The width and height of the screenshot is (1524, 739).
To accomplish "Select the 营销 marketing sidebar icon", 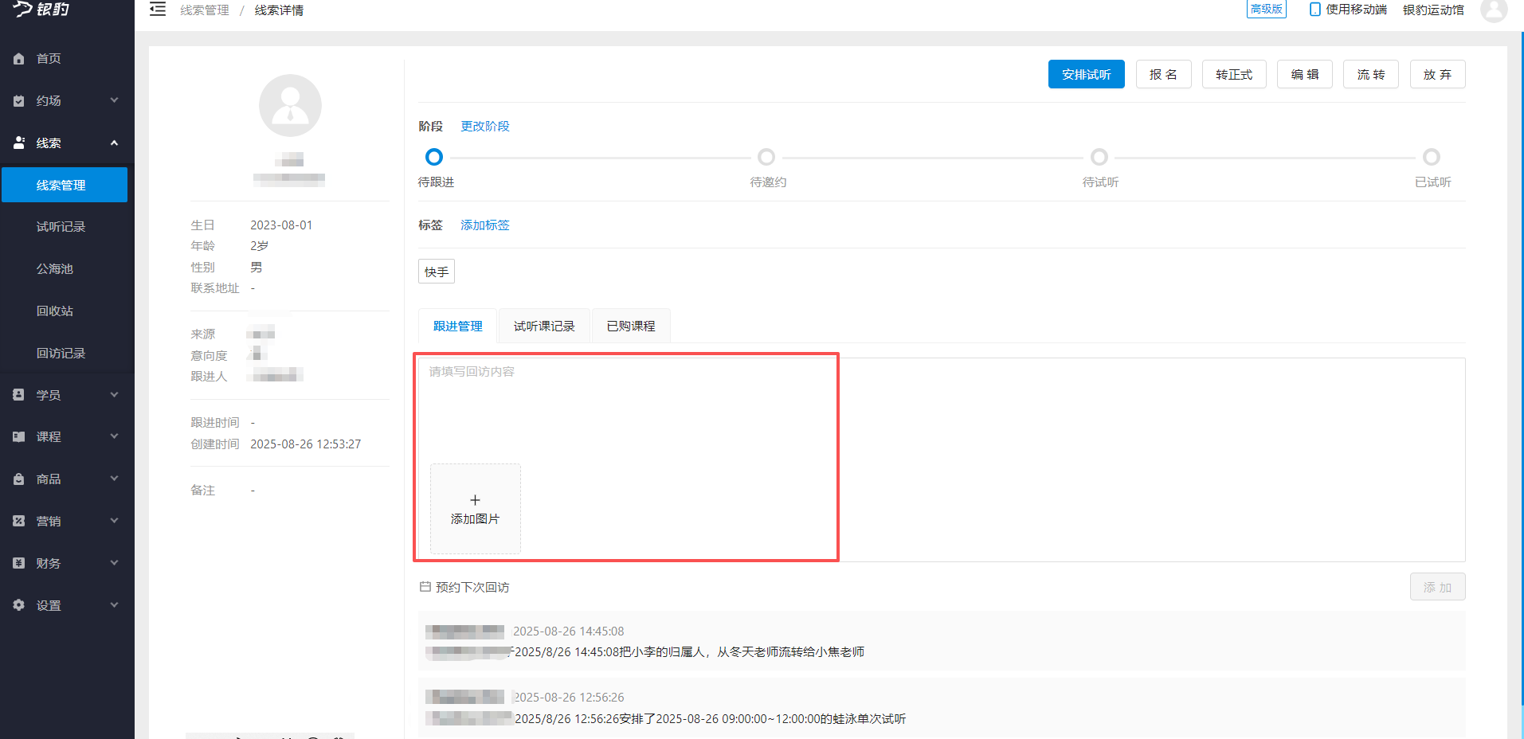I will pyautogui.click(x=18, y=520).
